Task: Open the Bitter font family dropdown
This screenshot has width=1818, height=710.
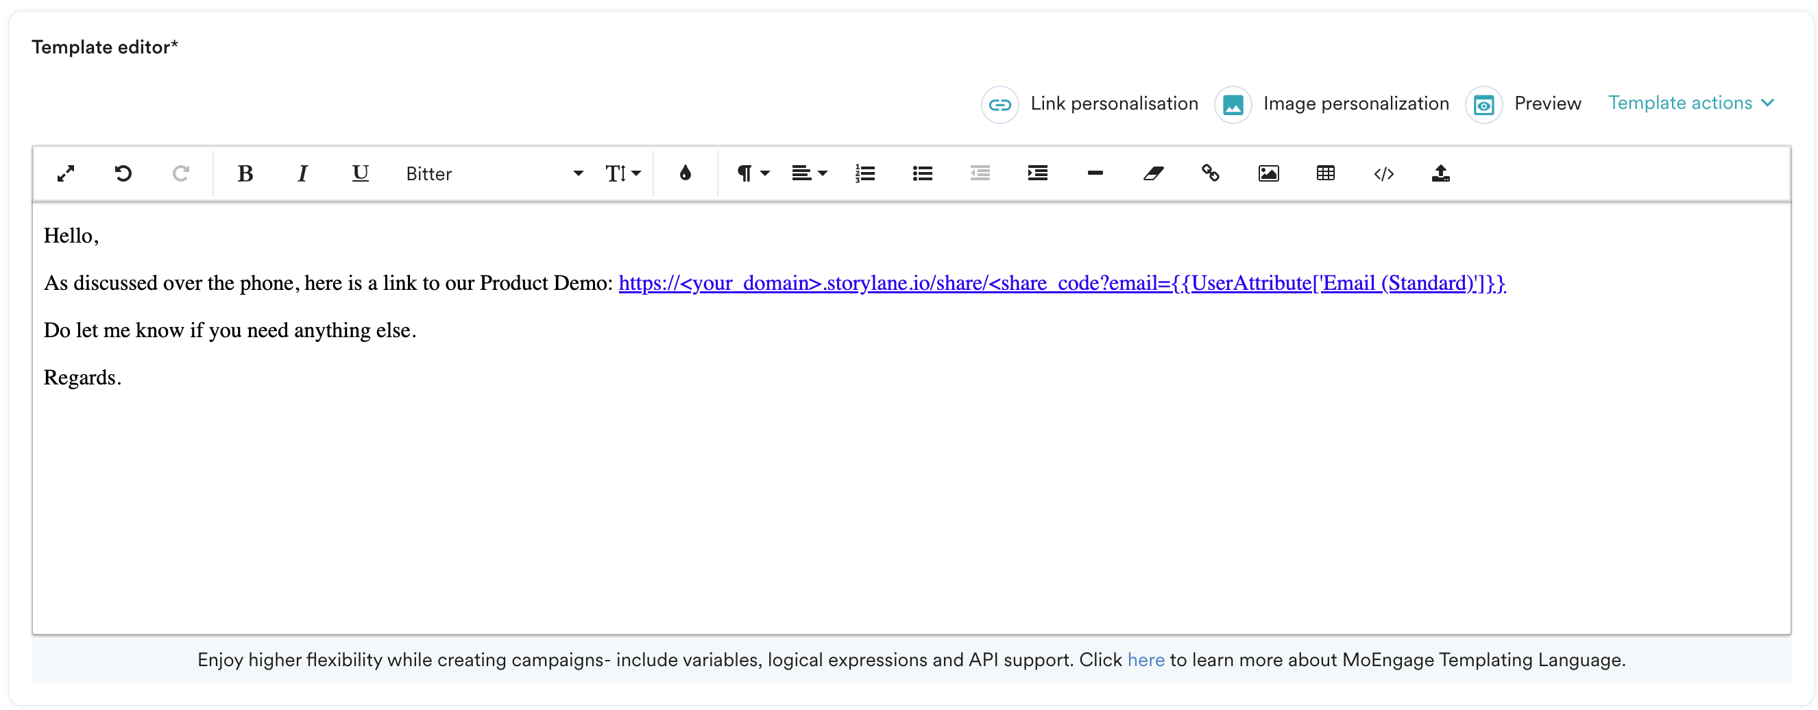Action: (494, 173)
